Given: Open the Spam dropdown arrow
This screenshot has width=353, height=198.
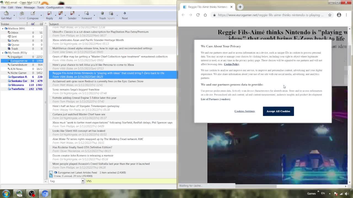Looking at the screenshot, I should [x=117, y=15].
